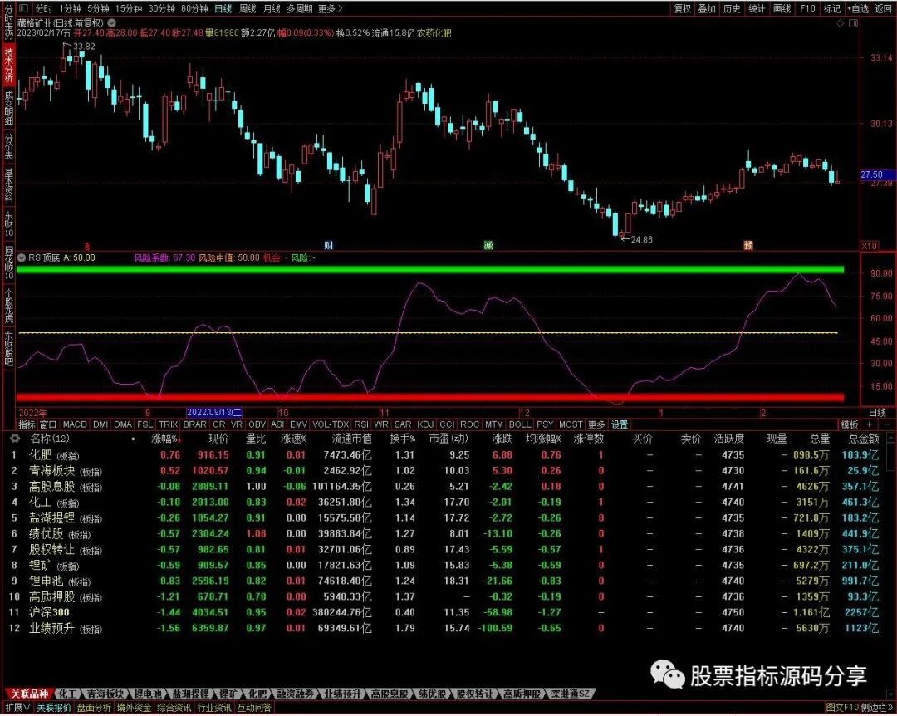Switch to the 深港通SZ bottom tab
Image resolution: width=897 pixels, height=716 pixels.
[570, 694]
